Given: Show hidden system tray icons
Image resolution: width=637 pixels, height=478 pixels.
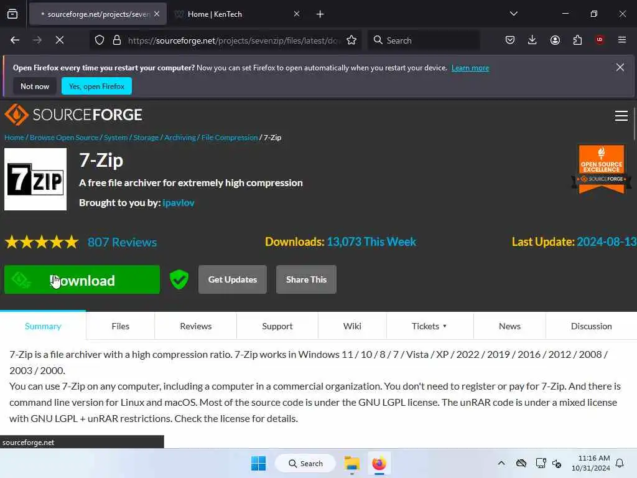Looking at the screenshot, I should (x=501, y=463).
